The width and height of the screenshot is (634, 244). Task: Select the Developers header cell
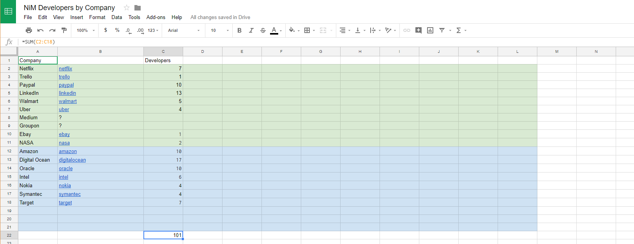pos(163,60)
